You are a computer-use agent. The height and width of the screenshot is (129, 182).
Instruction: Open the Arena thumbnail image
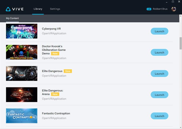click(22, 95)
